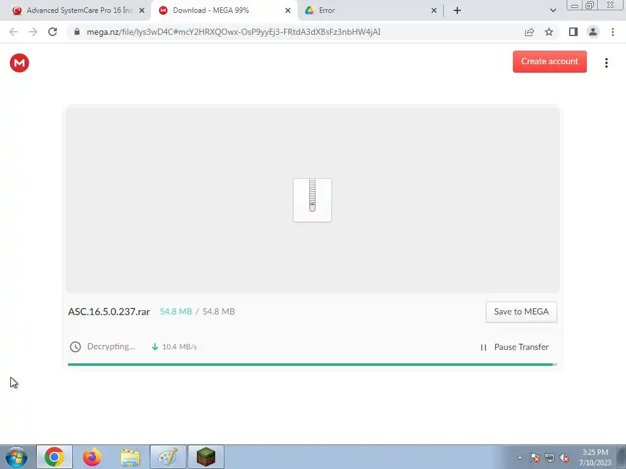
Task: Click the 10.4 MB/s speed text
Action: pyautogui.click(x=179, y=347)
